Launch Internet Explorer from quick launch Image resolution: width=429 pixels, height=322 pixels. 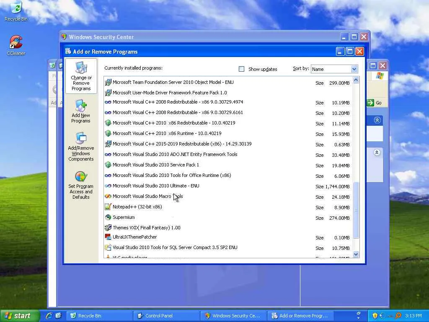click(x=49, y=316)
